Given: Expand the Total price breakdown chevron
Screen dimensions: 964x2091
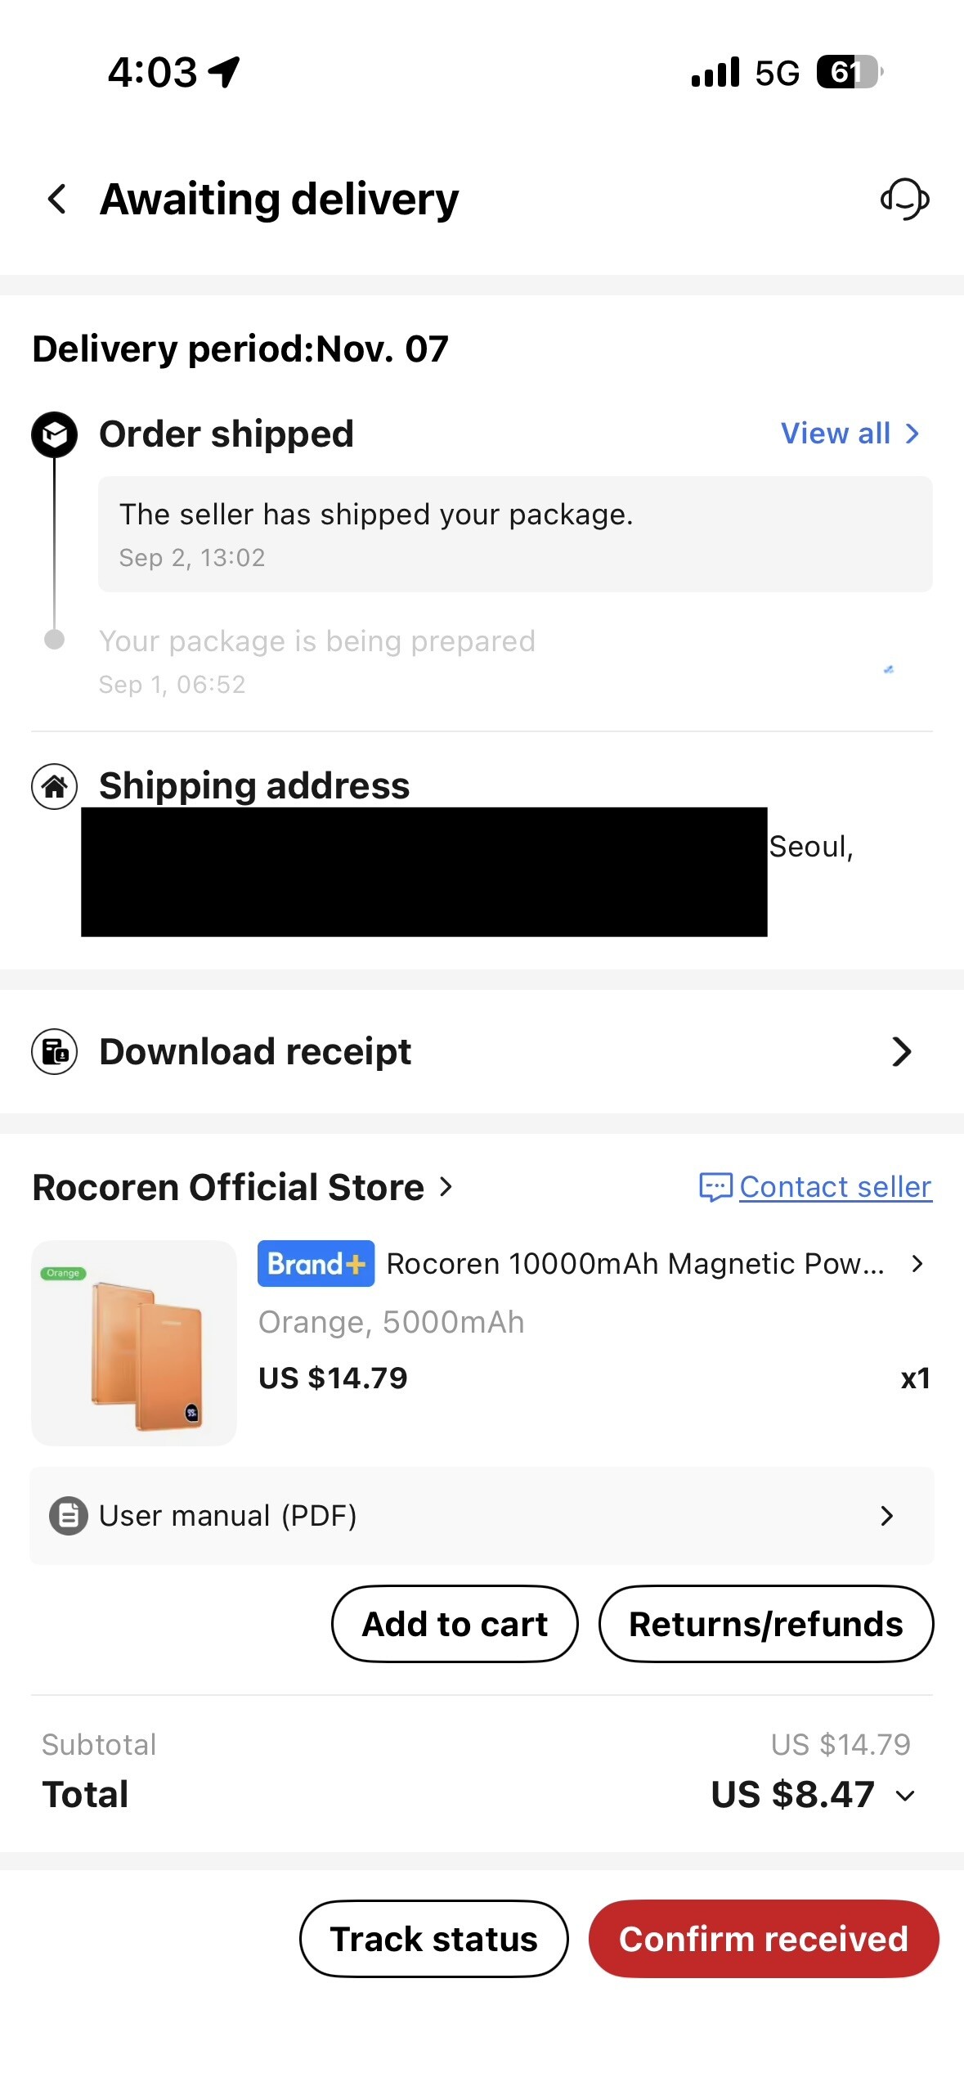Looking at the screenshot, I should [x=905, y=1796].
